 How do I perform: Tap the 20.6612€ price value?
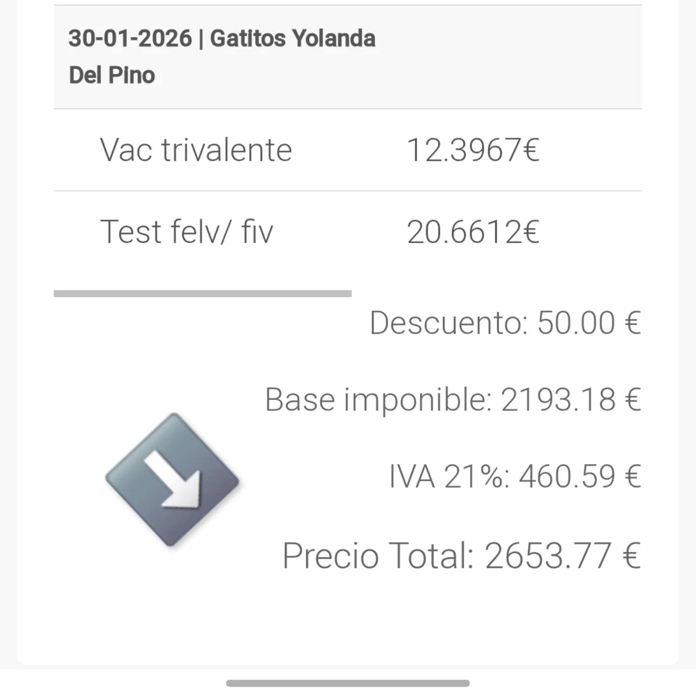coord(464,232)
